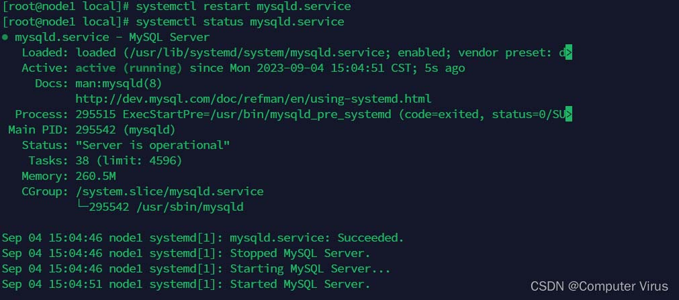The image size is (679, 300).
Task: Click the truncation arrow on the Process line
Action: [568, 115]
